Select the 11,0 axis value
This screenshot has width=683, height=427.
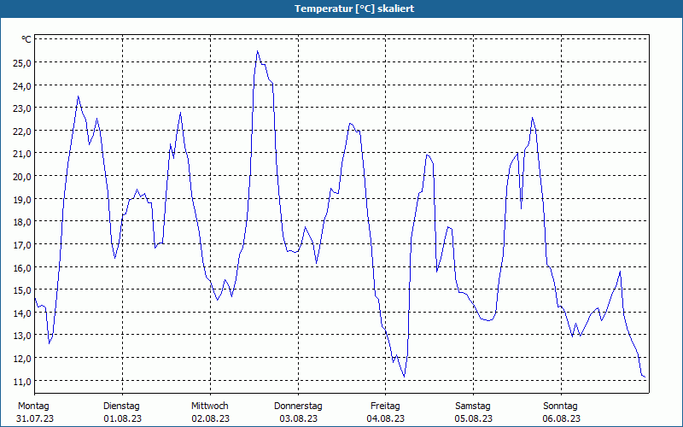point(22,381)
